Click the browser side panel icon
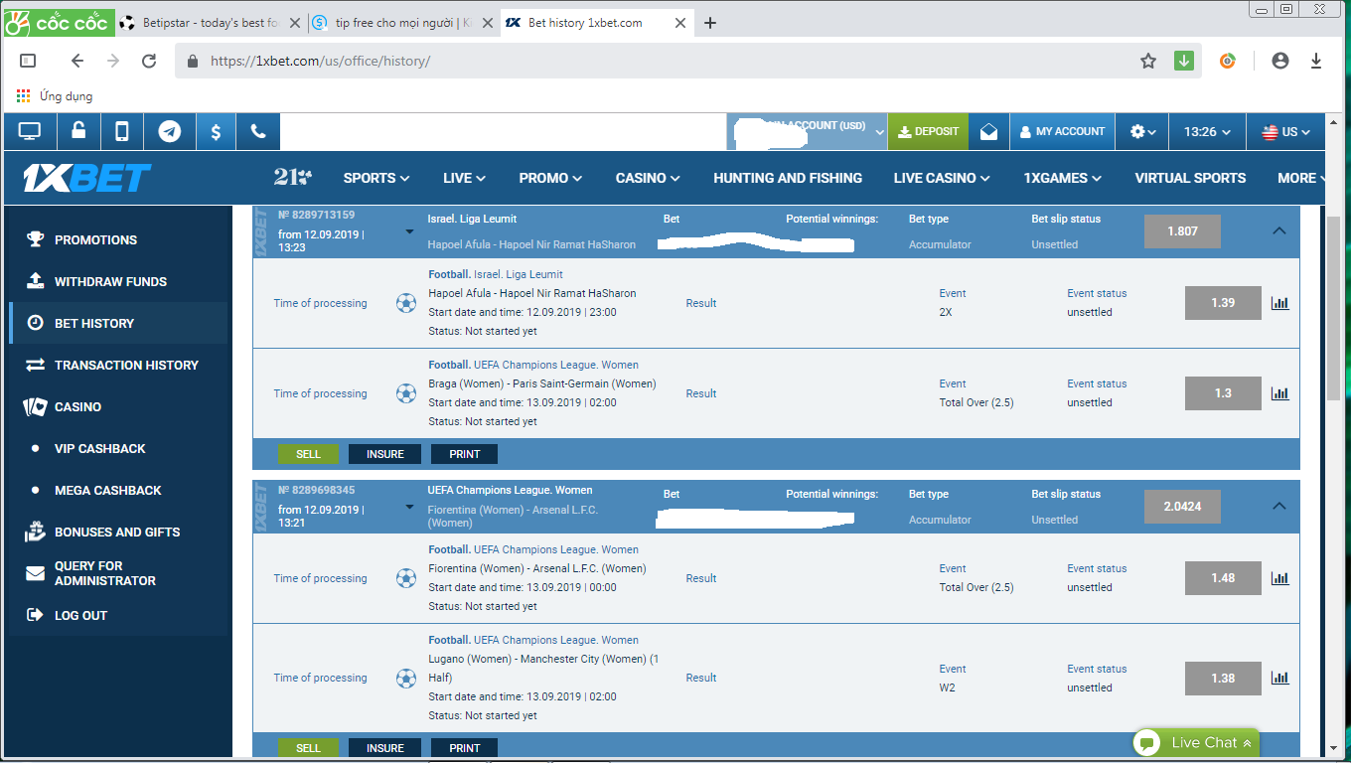The height and width of the screenshot is (763, 1351). 28,61
